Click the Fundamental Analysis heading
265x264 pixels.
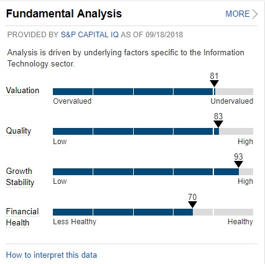pyautogui.click(x=64, y=14)
